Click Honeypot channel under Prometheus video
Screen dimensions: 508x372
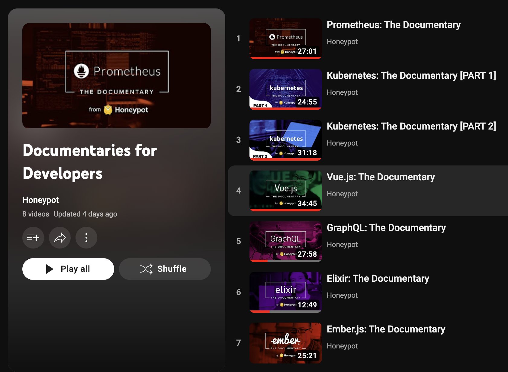[x=342, y=42]
